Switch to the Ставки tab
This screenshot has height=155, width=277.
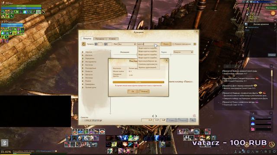tap(113, 39)
